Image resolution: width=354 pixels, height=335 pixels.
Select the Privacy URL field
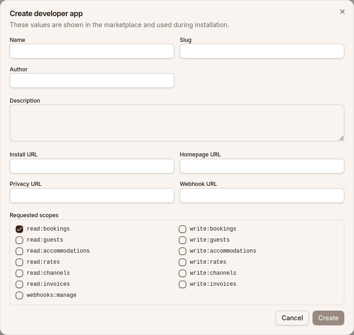click(x=92, y=196)
